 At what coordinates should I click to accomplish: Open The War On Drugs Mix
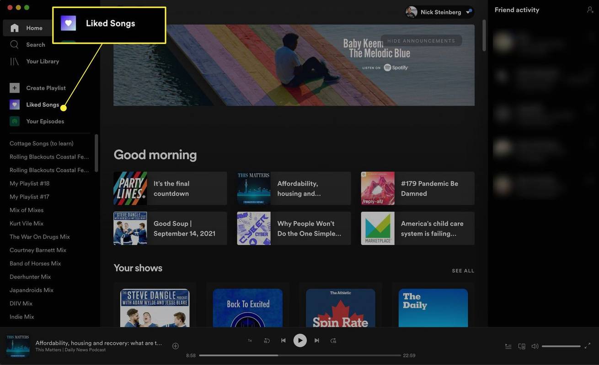tap(40, 237)
